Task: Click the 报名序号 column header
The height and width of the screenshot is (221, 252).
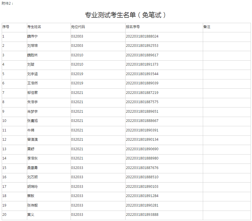Action: coord(133,27)
